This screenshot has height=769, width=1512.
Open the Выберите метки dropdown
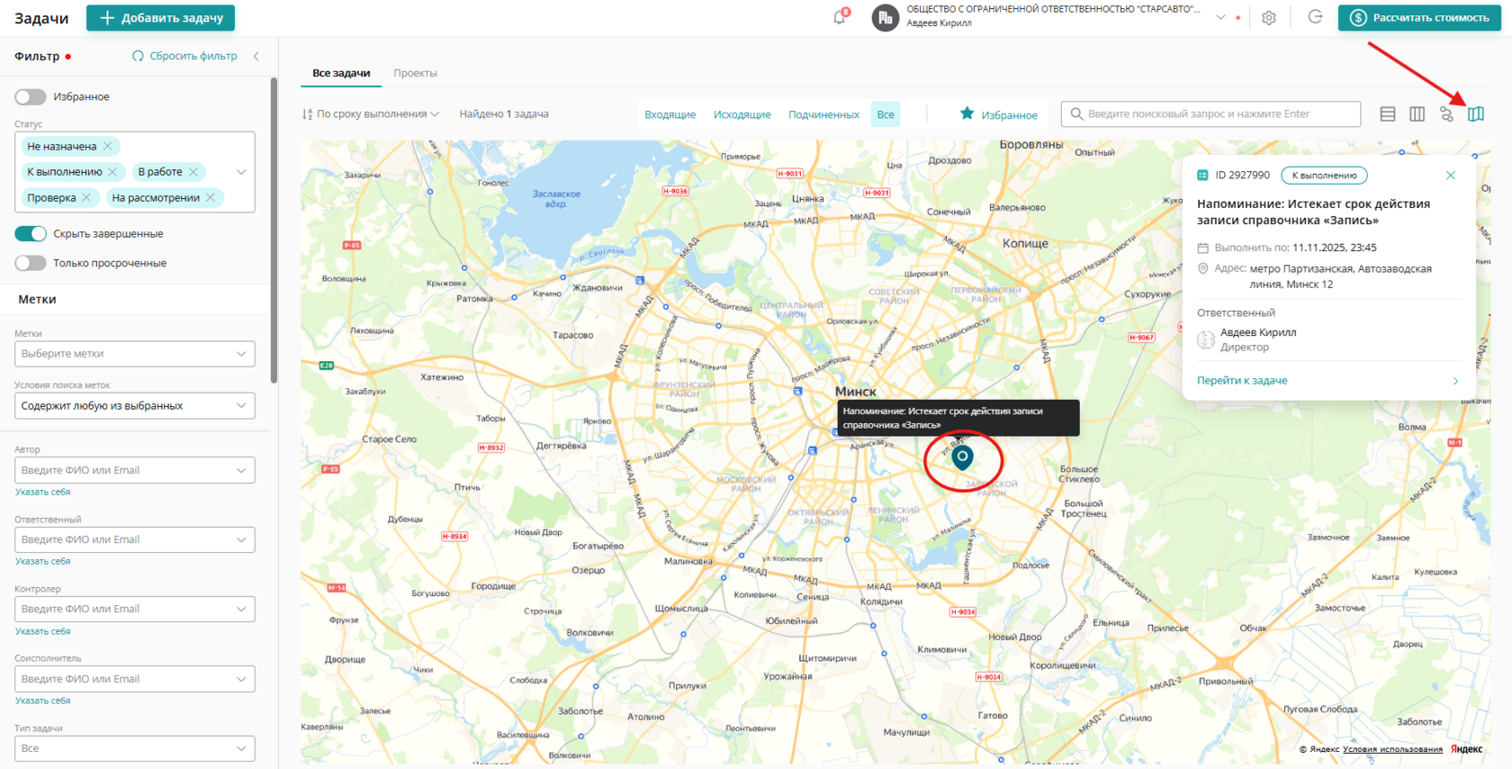coord(135,354)
